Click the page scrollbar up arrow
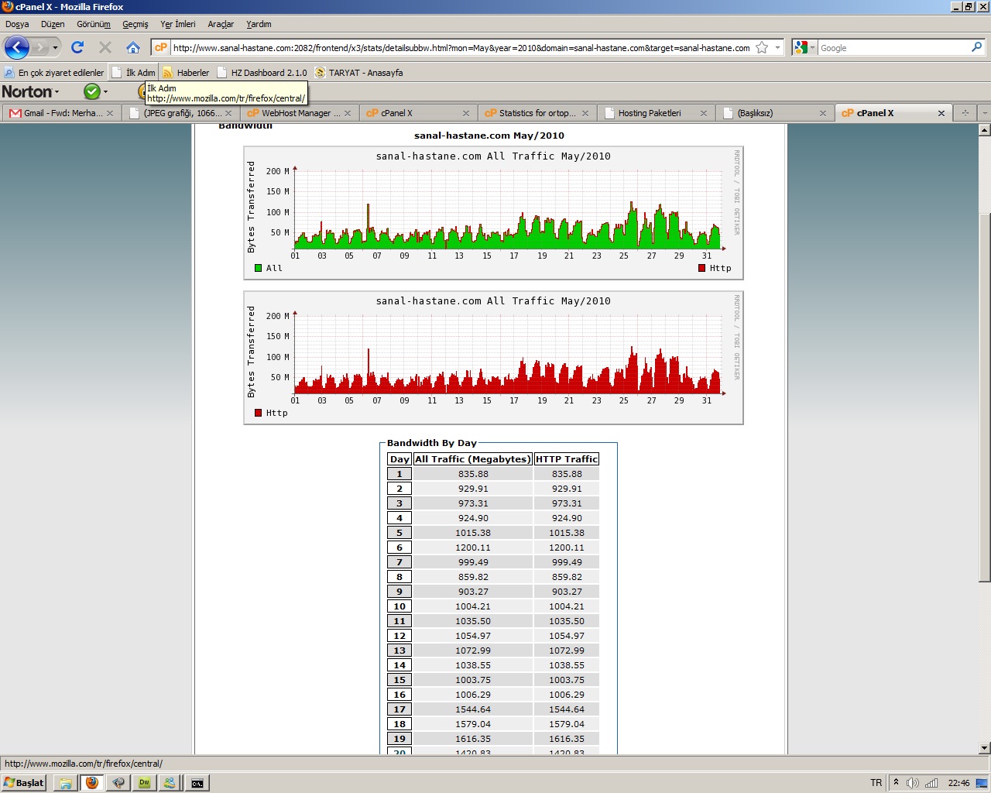 (x=984, y=130)
